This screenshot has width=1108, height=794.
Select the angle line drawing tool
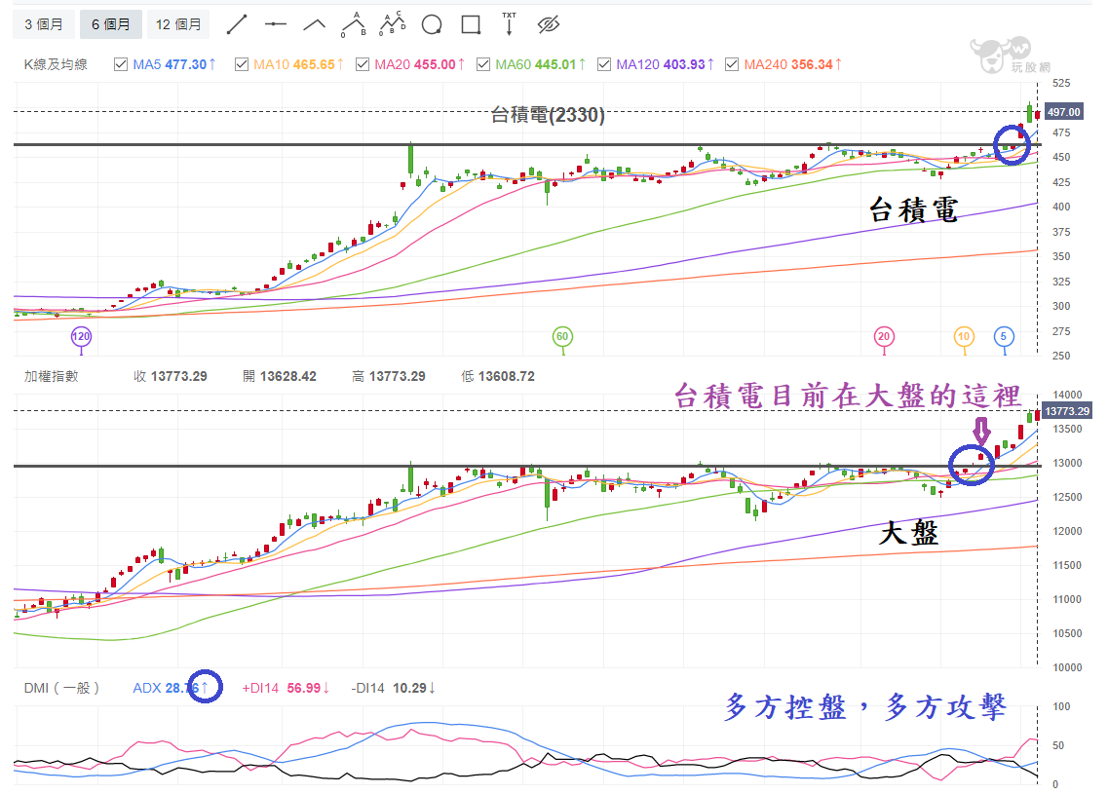tap(315, 24)
